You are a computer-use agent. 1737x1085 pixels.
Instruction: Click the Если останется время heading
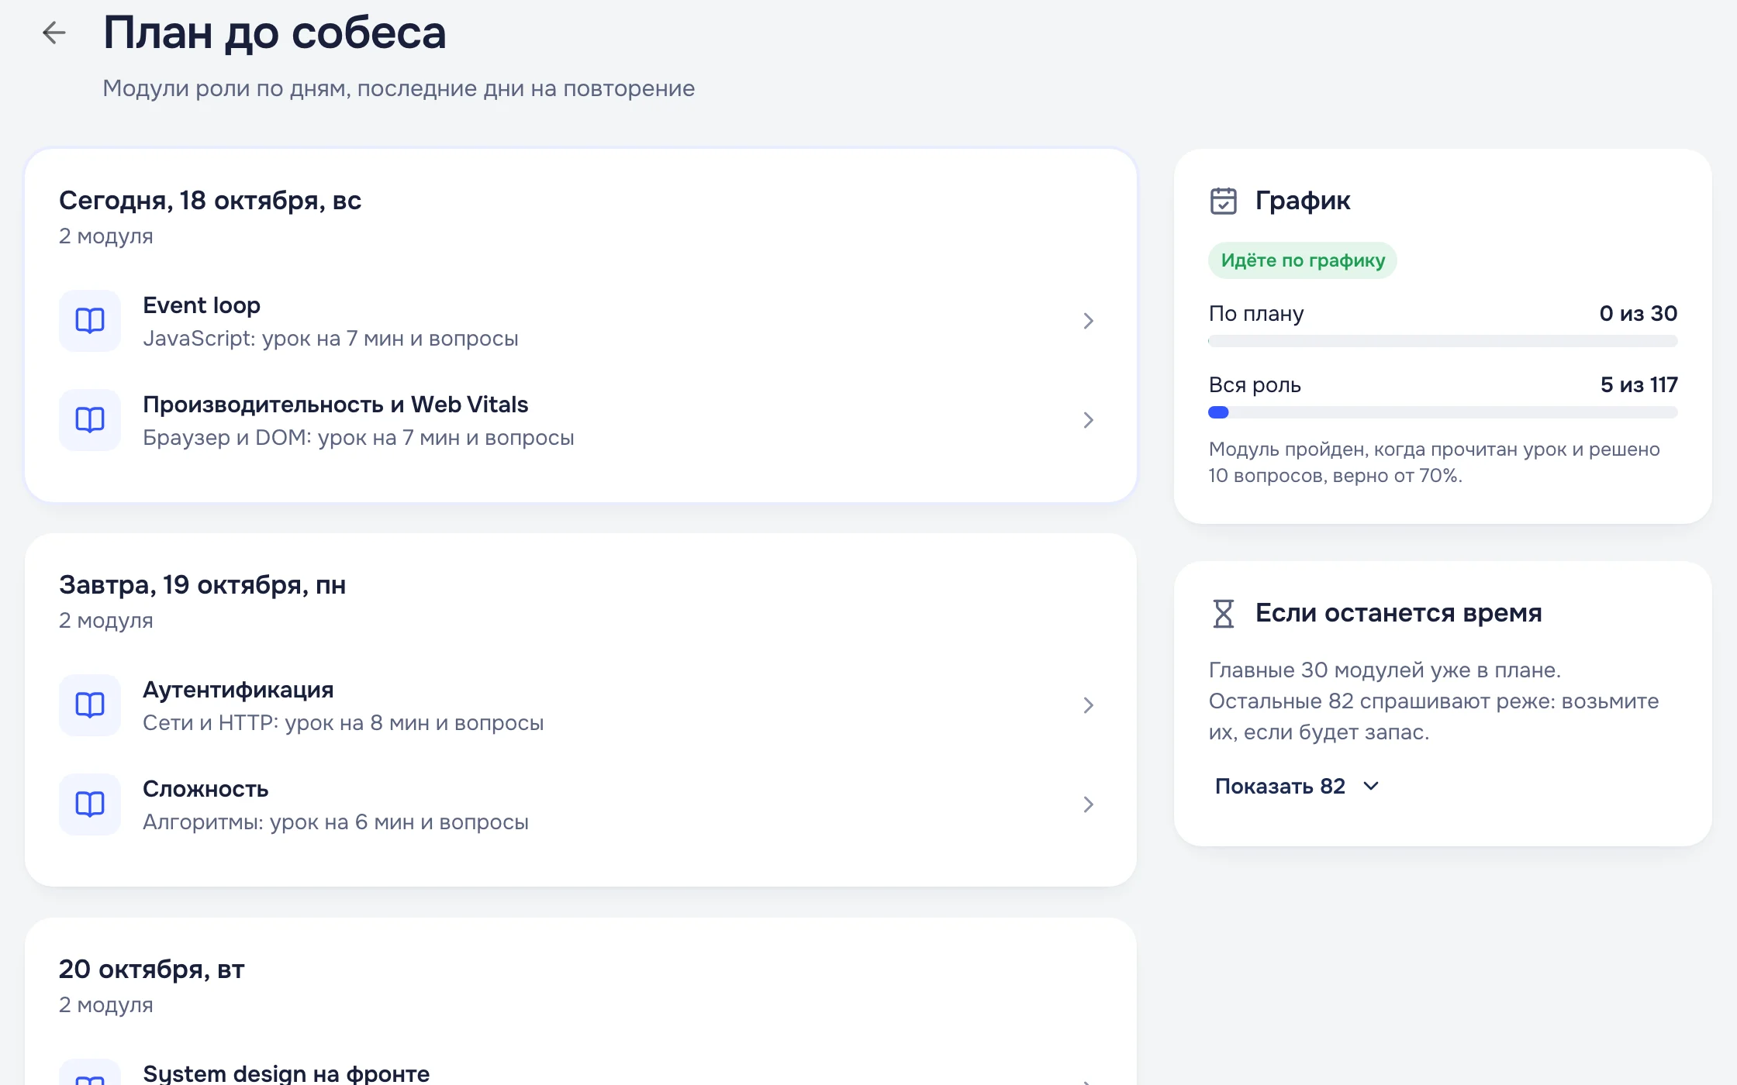(1399, 613)
